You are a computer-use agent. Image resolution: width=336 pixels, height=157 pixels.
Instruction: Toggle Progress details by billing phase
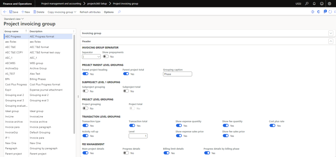click(207, 153)
